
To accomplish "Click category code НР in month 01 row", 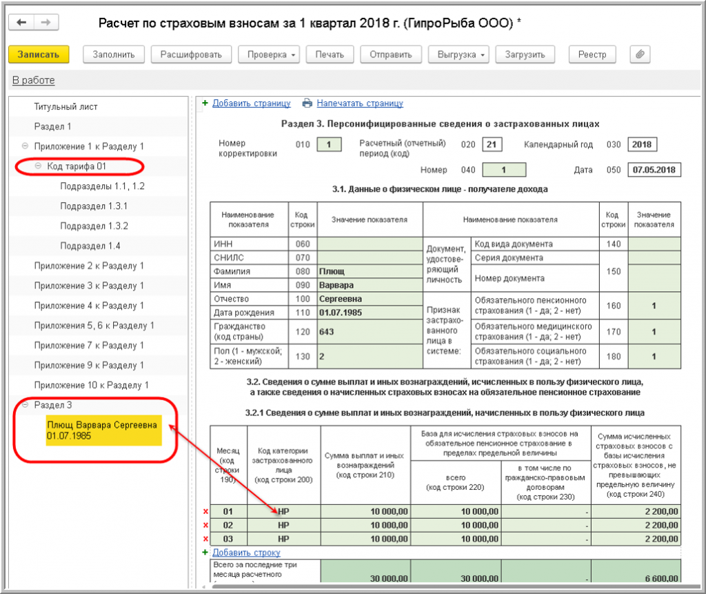I will [283, 511].
